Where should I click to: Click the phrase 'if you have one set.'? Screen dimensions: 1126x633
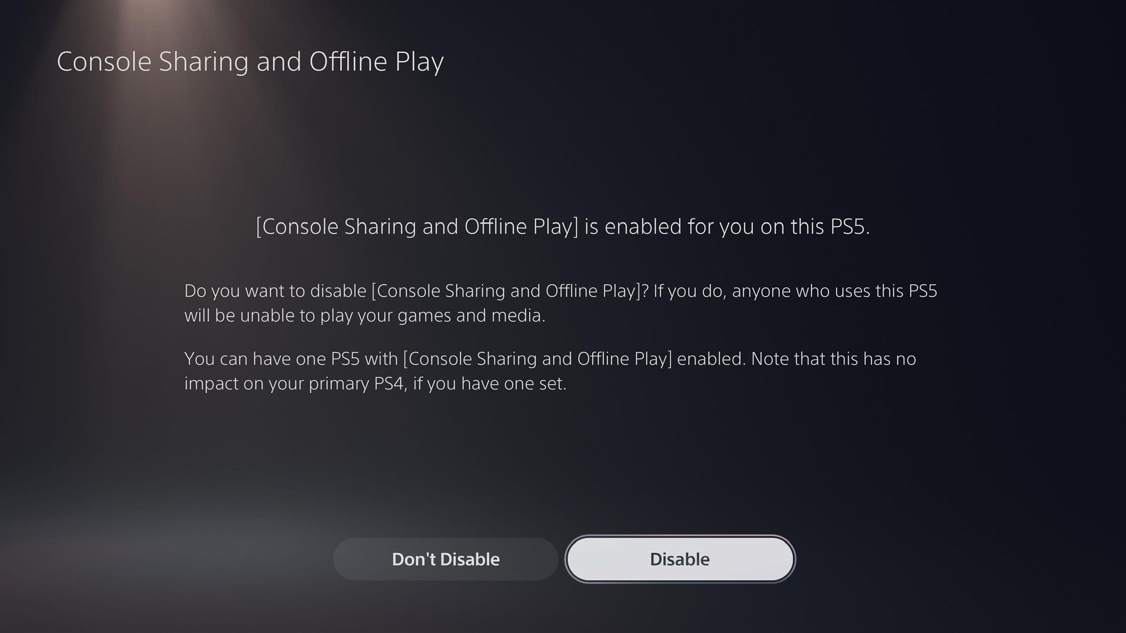click(x=490, y=384)
